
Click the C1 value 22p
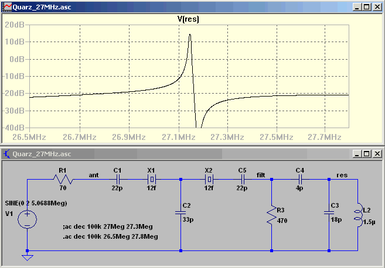[x=117, y=188]
